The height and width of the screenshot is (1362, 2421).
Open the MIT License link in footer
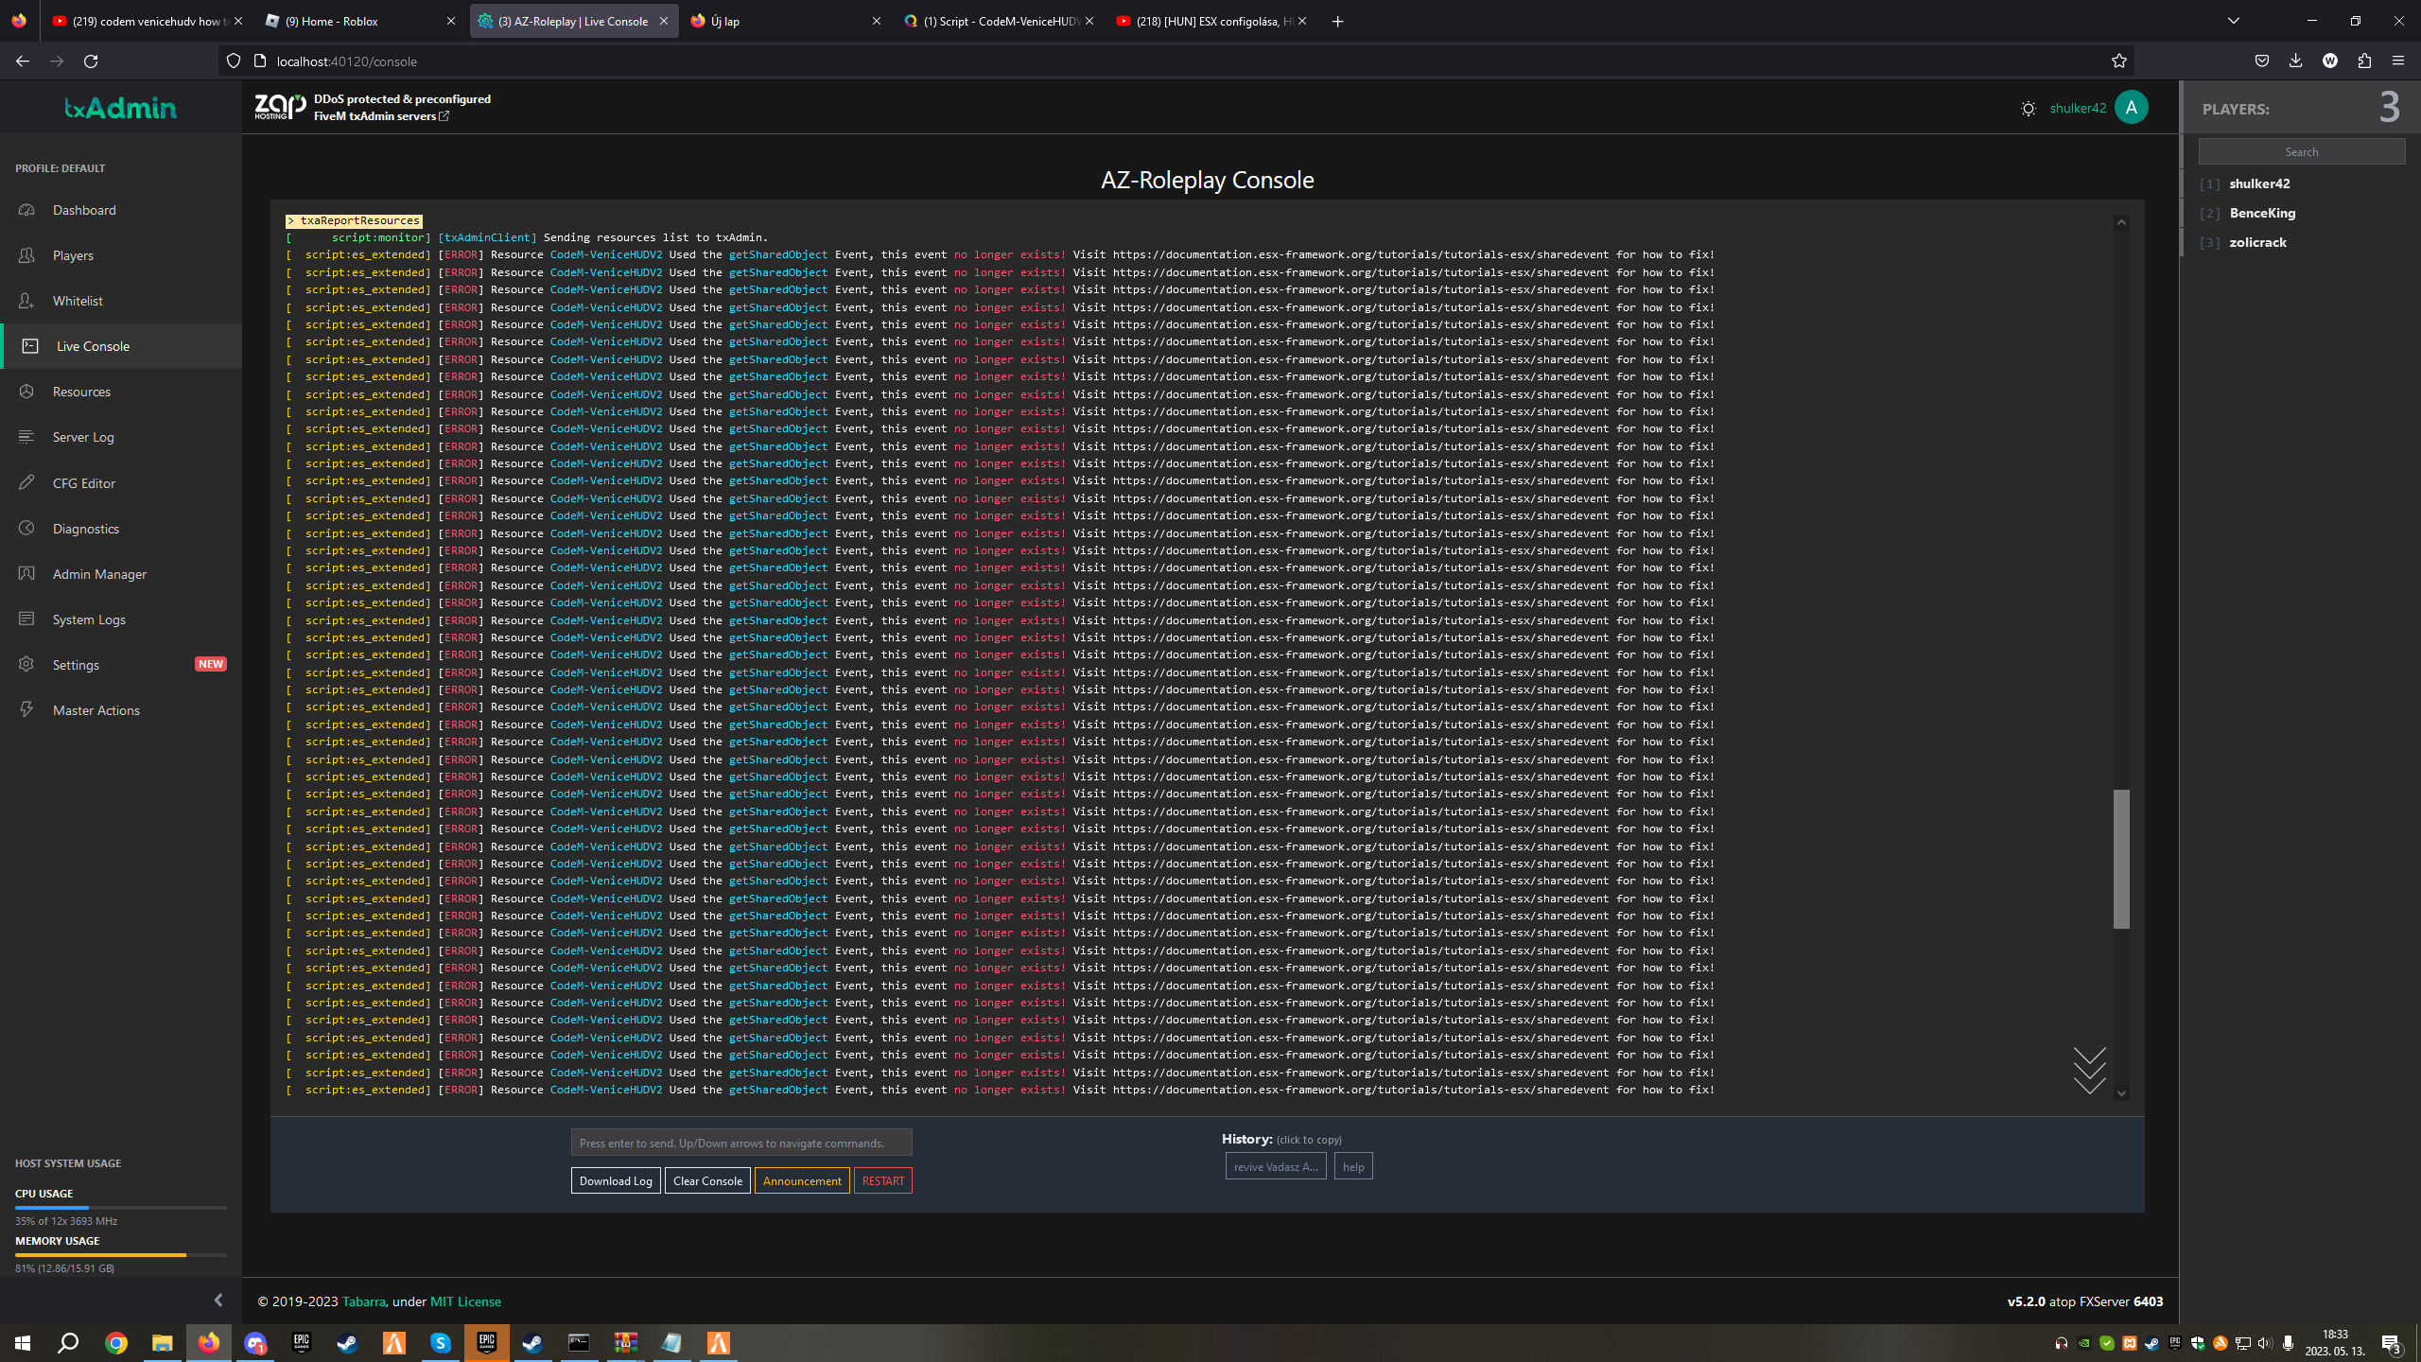465,1301
